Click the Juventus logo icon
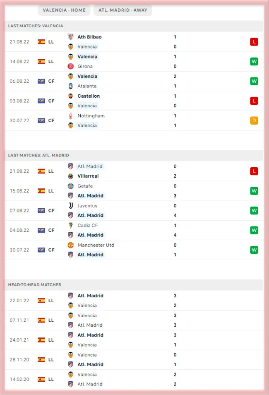 pos(70,206)
